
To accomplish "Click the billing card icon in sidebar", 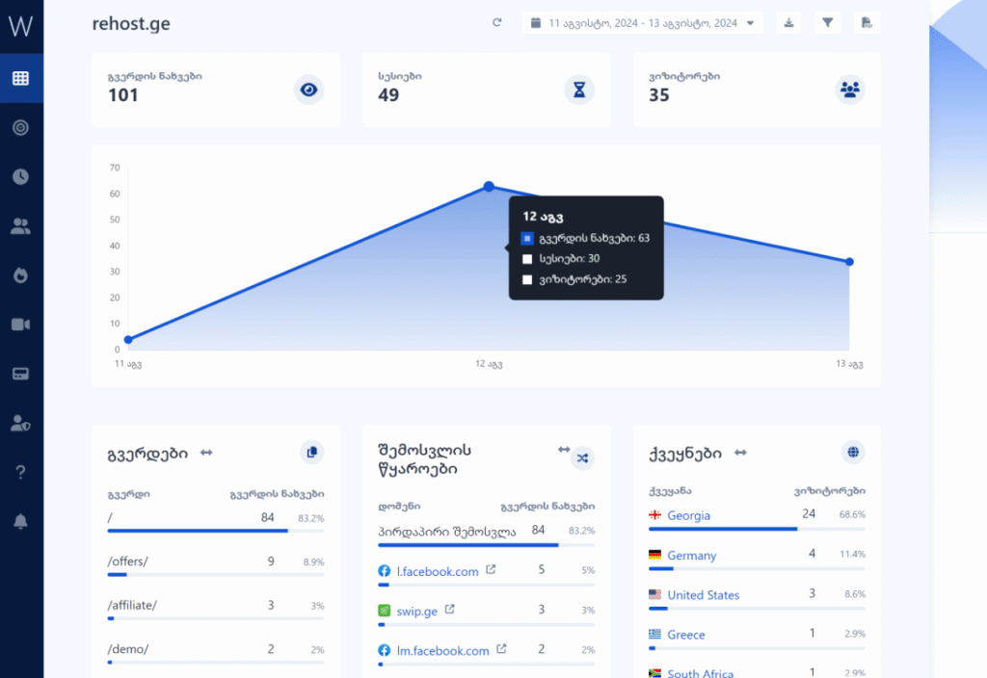I will tap(20, 374).
